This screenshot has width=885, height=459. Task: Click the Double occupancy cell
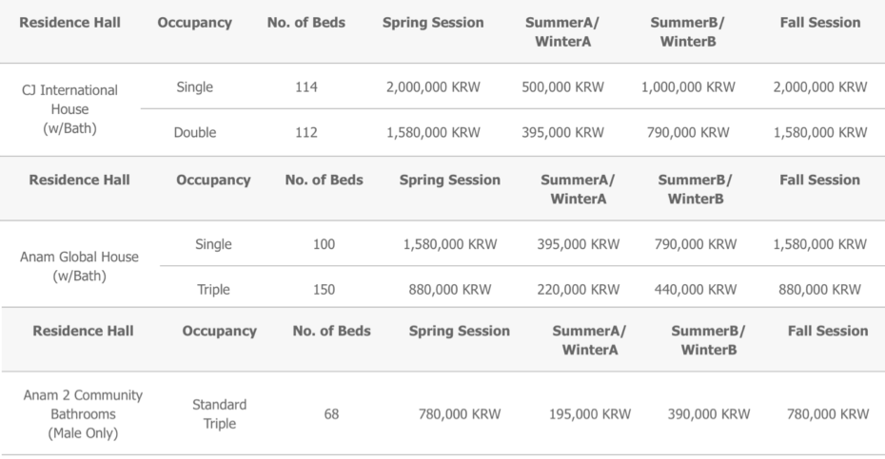click(194, 133)
